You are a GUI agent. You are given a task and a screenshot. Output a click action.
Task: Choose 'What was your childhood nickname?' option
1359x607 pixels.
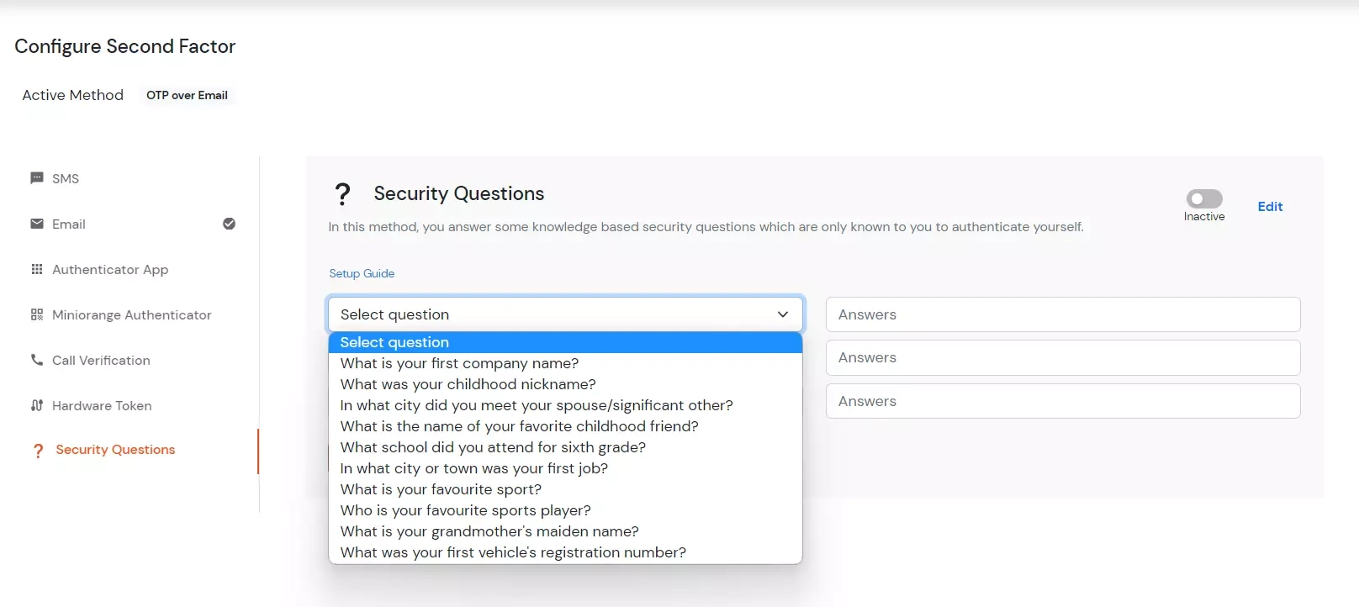click(x=468, y=384)
